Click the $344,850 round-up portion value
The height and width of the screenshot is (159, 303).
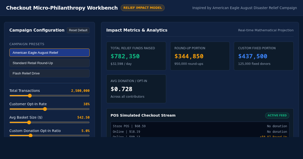[189, 56]
